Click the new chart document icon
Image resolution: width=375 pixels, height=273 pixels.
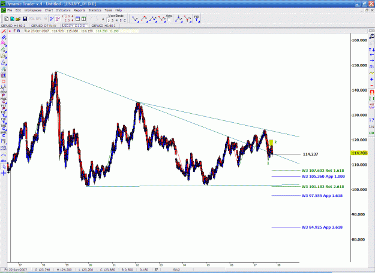7,19
